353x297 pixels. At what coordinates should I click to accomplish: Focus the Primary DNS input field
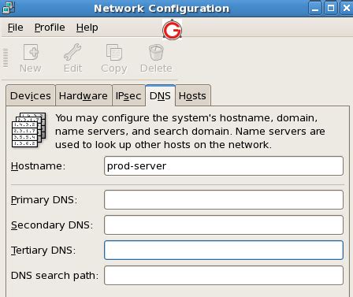[x=224, y=200]
